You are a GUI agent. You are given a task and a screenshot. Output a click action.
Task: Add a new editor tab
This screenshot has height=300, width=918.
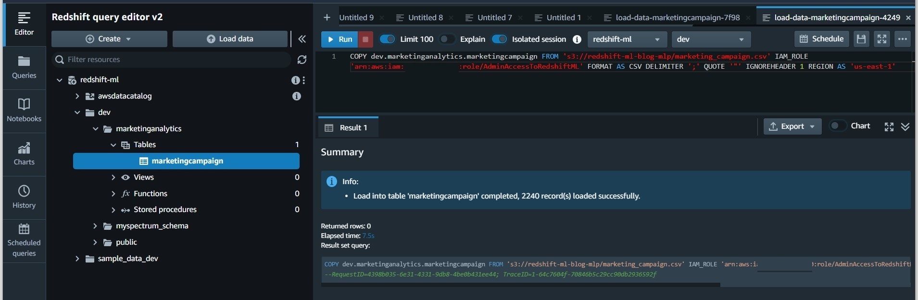click(x=327, y=17)
